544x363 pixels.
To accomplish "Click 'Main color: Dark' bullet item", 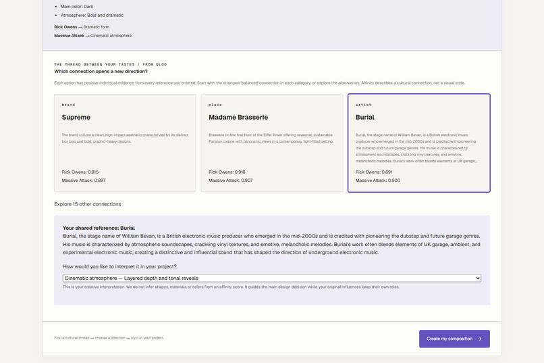I will (77, 6).
